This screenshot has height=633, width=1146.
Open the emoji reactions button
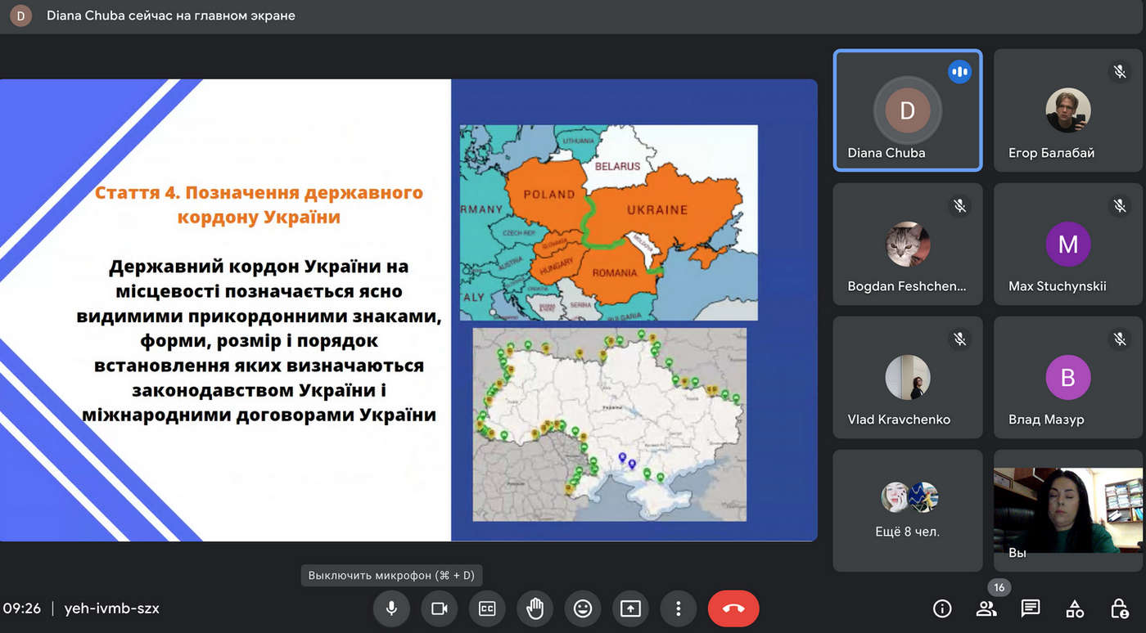583,608
